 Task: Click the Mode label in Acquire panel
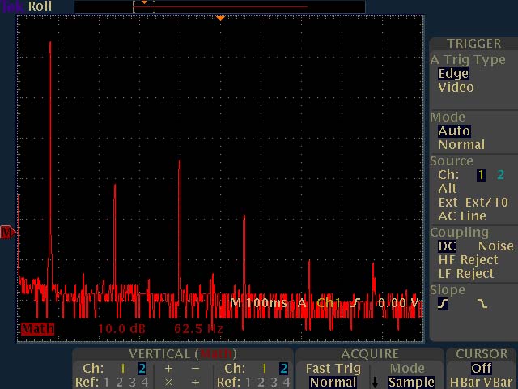407,369
